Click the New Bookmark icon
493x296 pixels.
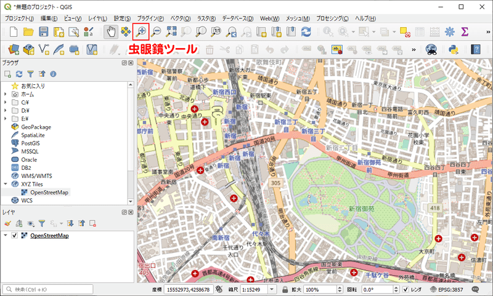click(x=276, y=32)
